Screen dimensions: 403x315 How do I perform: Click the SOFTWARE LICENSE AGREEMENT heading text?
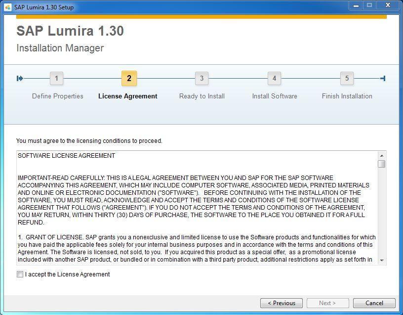(66, 156)
